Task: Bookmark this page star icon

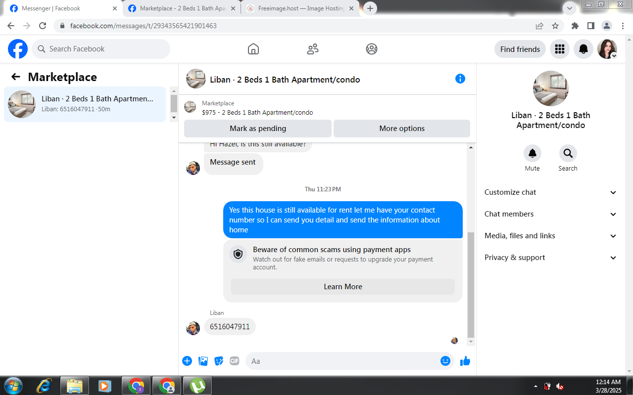Action: pyautogui.click(x=555, y=26)
